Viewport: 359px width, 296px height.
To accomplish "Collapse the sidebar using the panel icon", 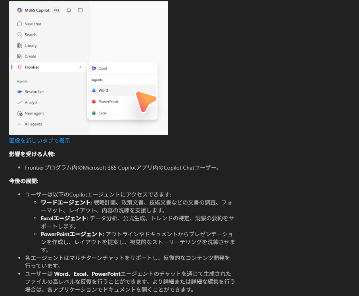I will 80,10.
